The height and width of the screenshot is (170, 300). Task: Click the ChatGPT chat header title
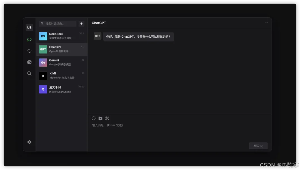pos(99,23)
